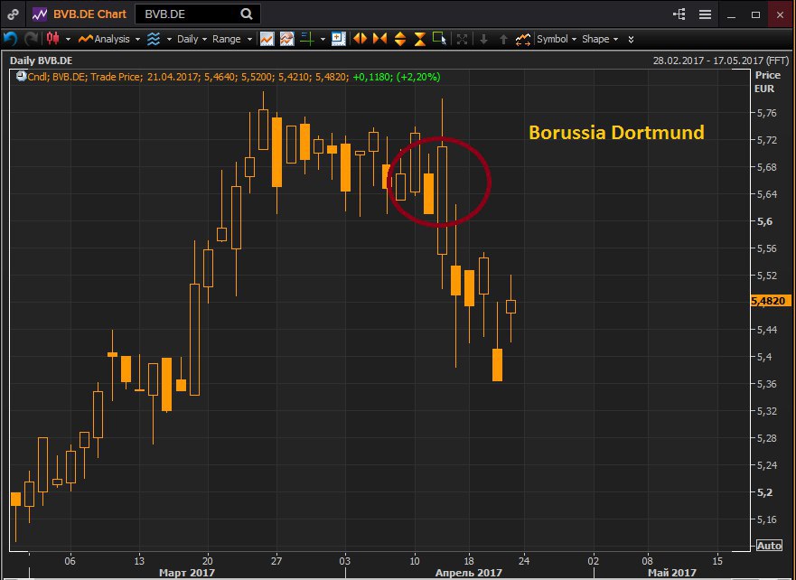The width and height of the screenshot is (796, 580).
Task: Expand the crosshair tool dropdown arrow
Action: 323,39
